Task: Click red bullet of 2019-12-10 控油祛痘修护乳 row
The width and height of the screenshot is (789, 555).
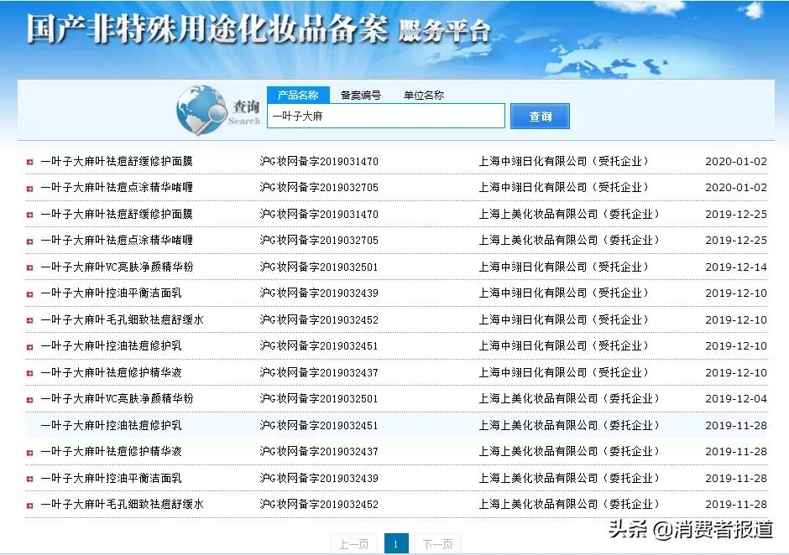Action: tap(29, 347)
